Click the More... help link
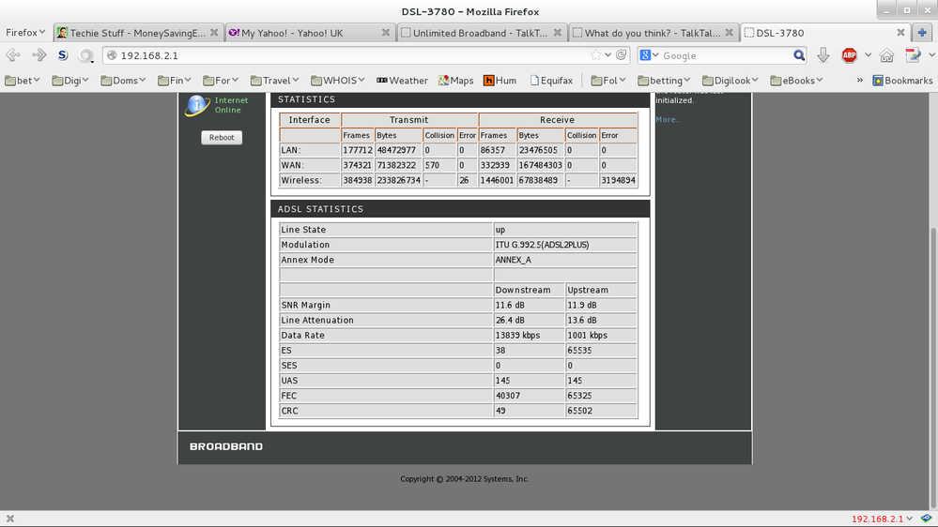 (669, 119)
